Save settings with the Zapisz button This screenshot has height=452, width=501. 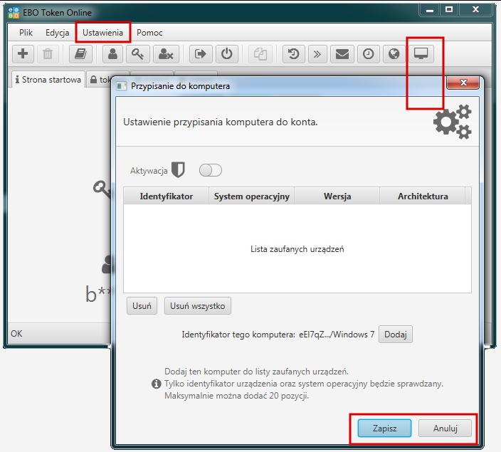[385, 429]
